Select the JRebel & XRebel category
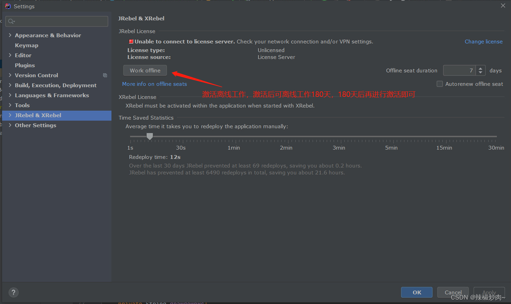Screen dimensions: 511x304 38,115
